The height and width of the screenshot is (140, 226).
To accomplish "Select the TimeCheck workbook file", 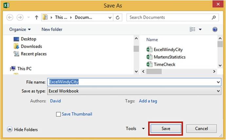I will [164, 64].
